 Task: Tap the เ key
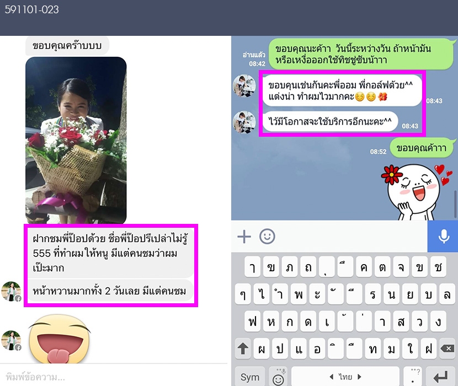click(x=327, y=321)
